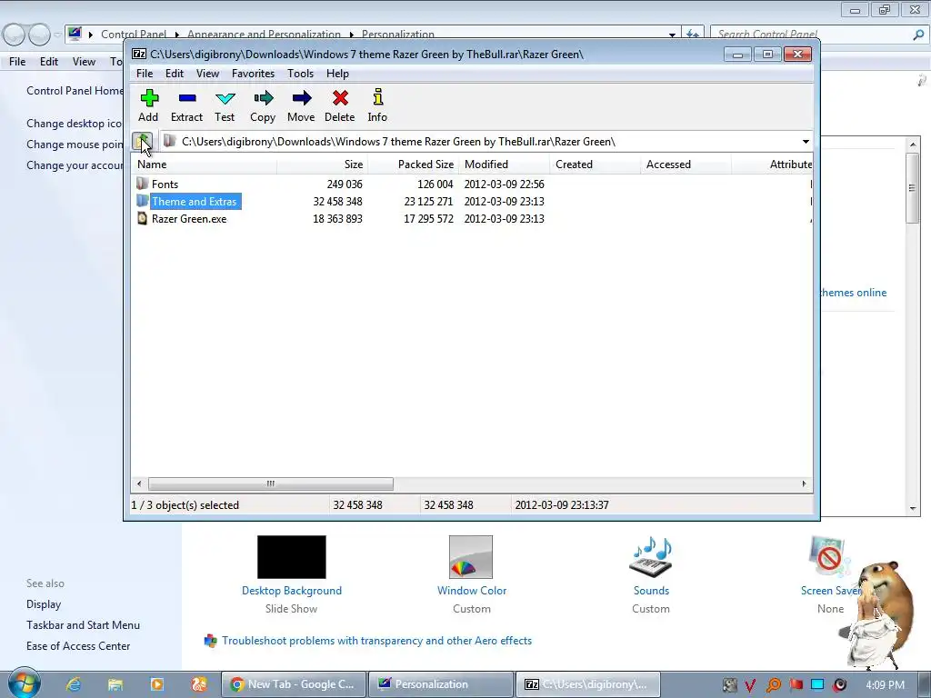Image resolution: width=931 pixels, height=698 pixels.
Task: Click the Created column header
Action: [595, 165]
